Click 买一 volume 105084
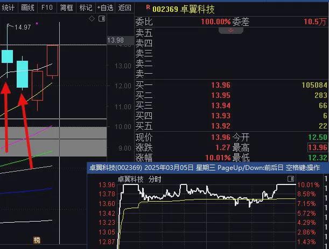The image size is (329, 249). 314,85
